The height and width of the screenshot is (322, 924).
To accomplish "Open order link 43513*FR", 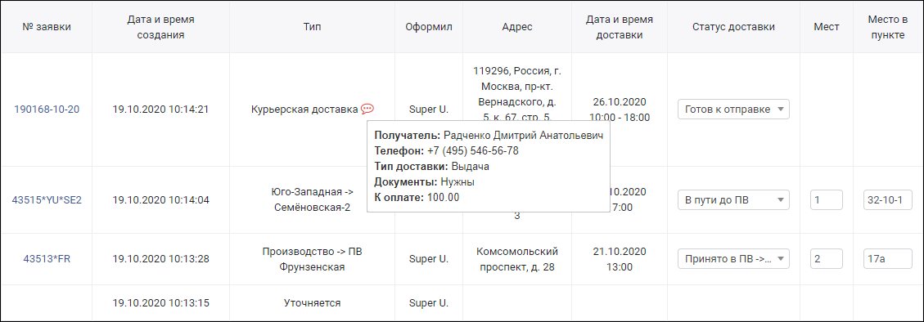I will coord(47,257).
